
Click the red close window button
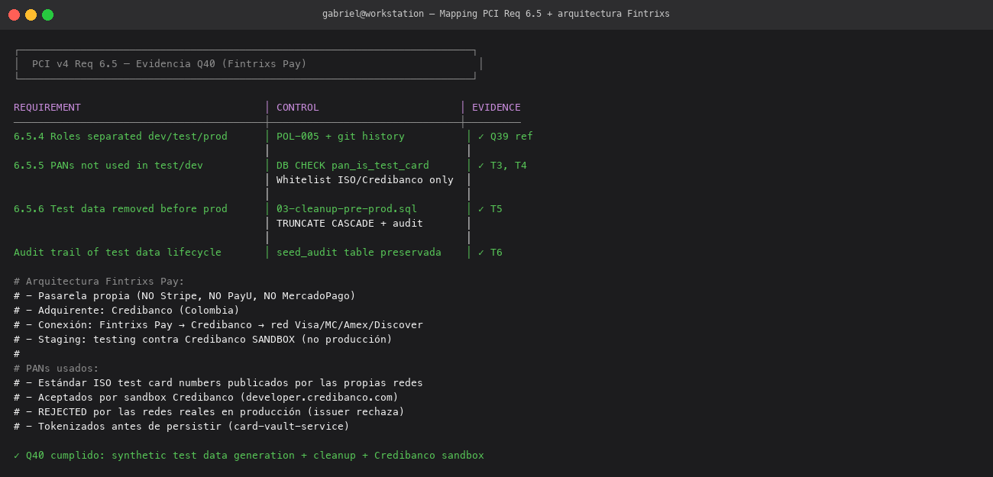click(x=14, y=15)
